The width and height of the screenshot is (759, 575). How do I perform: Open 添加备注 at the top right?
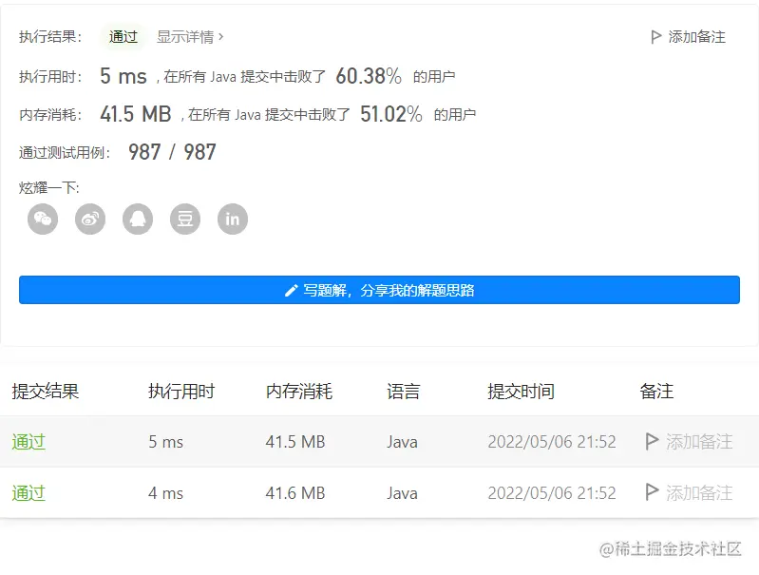688,37
